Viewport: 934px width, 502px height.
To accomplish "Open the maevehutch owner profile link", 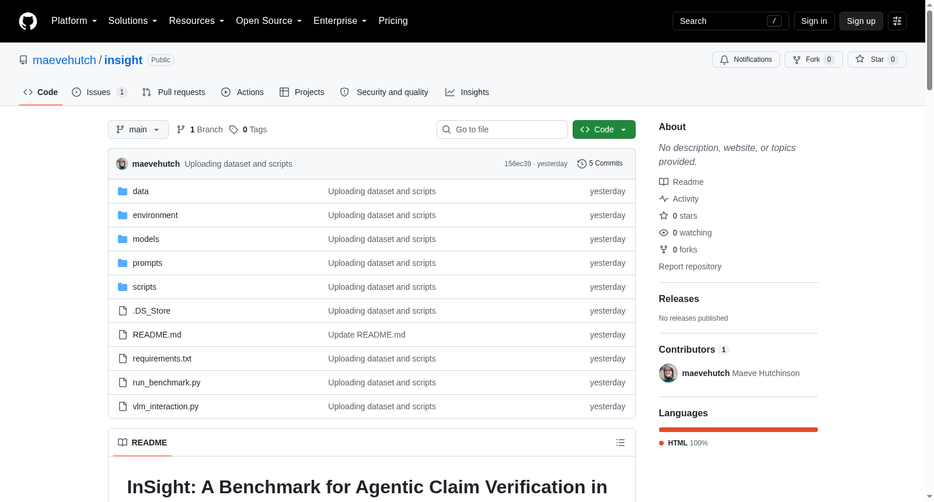I will pyautogui.click(x=64, y=60).
